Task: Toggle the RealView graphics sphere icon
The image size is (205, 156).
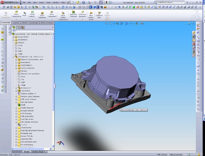Action: [x=105, y=7]
